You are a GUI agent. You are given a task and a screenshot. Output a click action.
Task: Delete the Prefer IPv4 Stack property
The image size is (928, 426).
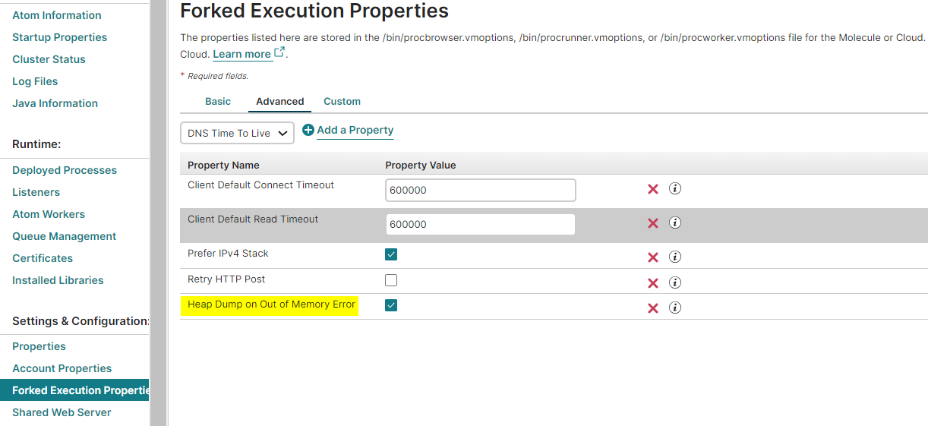(652, 257)
